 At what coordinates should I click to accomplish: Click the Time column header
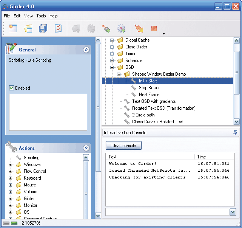tap(202, 157)
